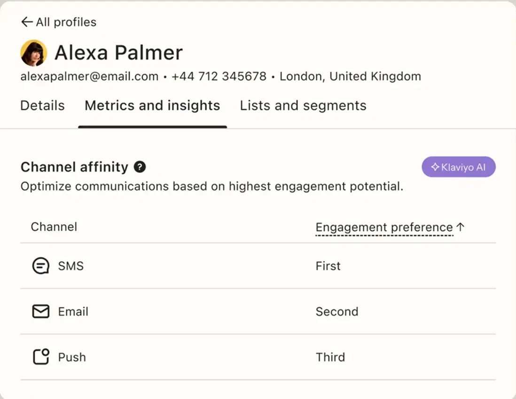
Task: Click Alexa Palmer's profile avatar
Action: (x=34, y=53)
